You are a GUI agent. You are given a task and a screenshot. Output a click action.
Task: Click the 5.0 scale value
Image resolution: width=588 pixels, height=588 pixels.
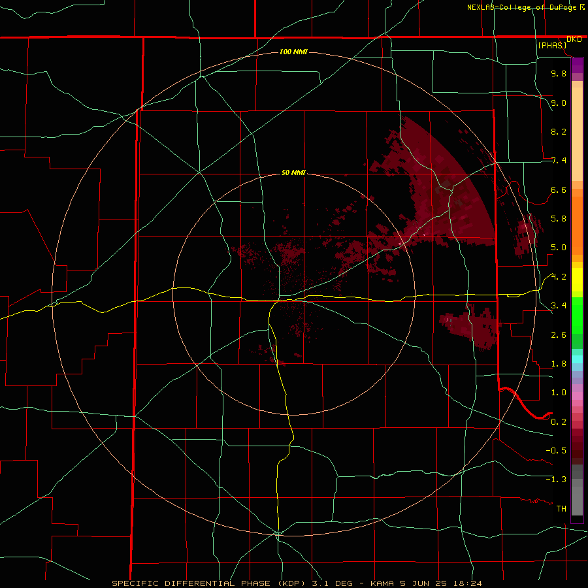[x=559, y=248]
